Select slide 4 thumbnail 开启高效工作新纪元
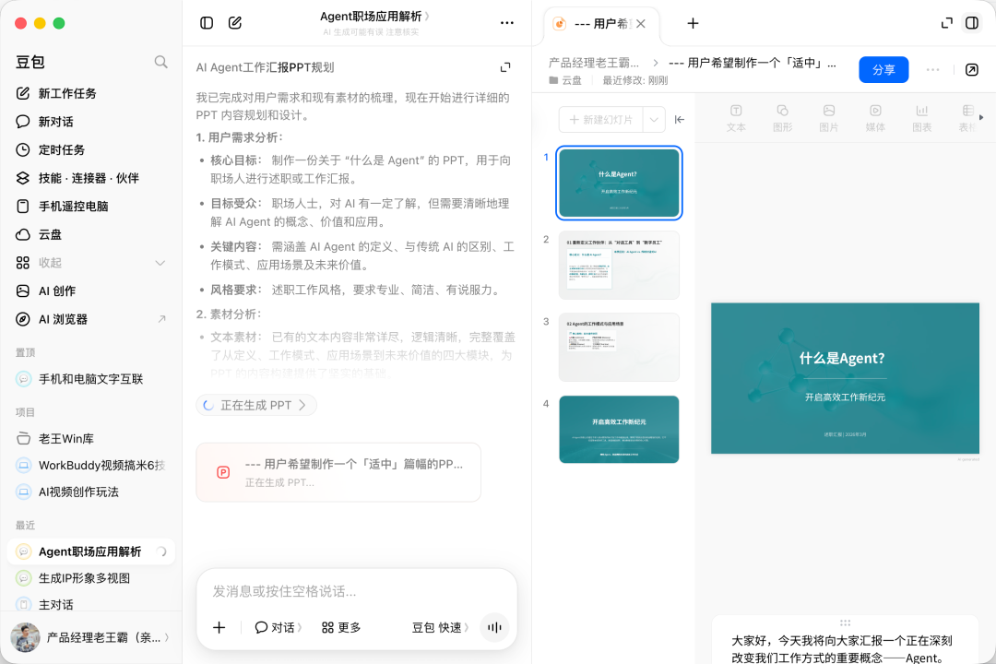The width and height of the screenshot is (996, 664). pyautogui.click(x=619, y=430)
